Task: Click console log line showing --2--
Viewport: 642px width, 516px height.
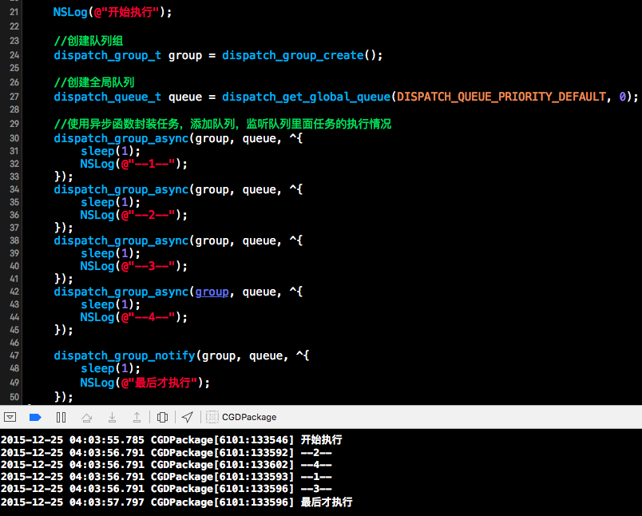Action: pos(166,453)
